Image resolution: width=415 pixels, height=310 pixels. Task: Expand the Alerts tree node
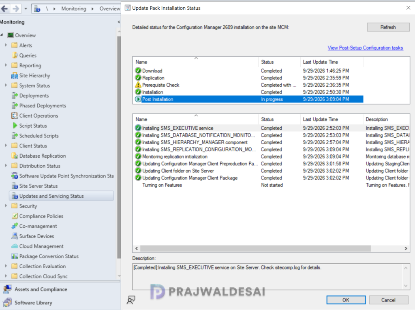[x=6, y=45]
